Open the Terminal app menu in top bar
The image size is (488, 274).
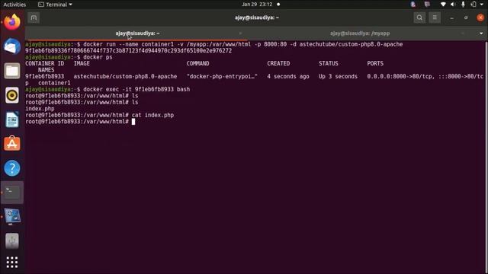point(55,5)
